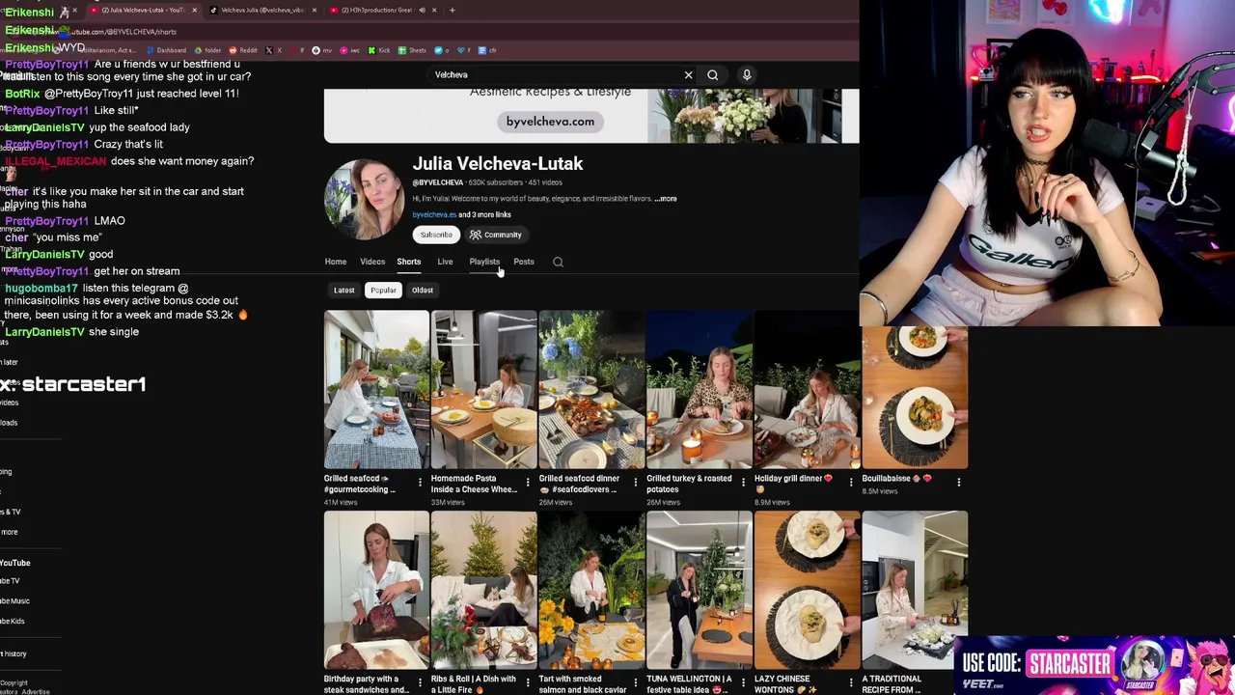Switch to the Posts tab
The height and width of the screenshot is (695, 1235).
tap(524, 262)
